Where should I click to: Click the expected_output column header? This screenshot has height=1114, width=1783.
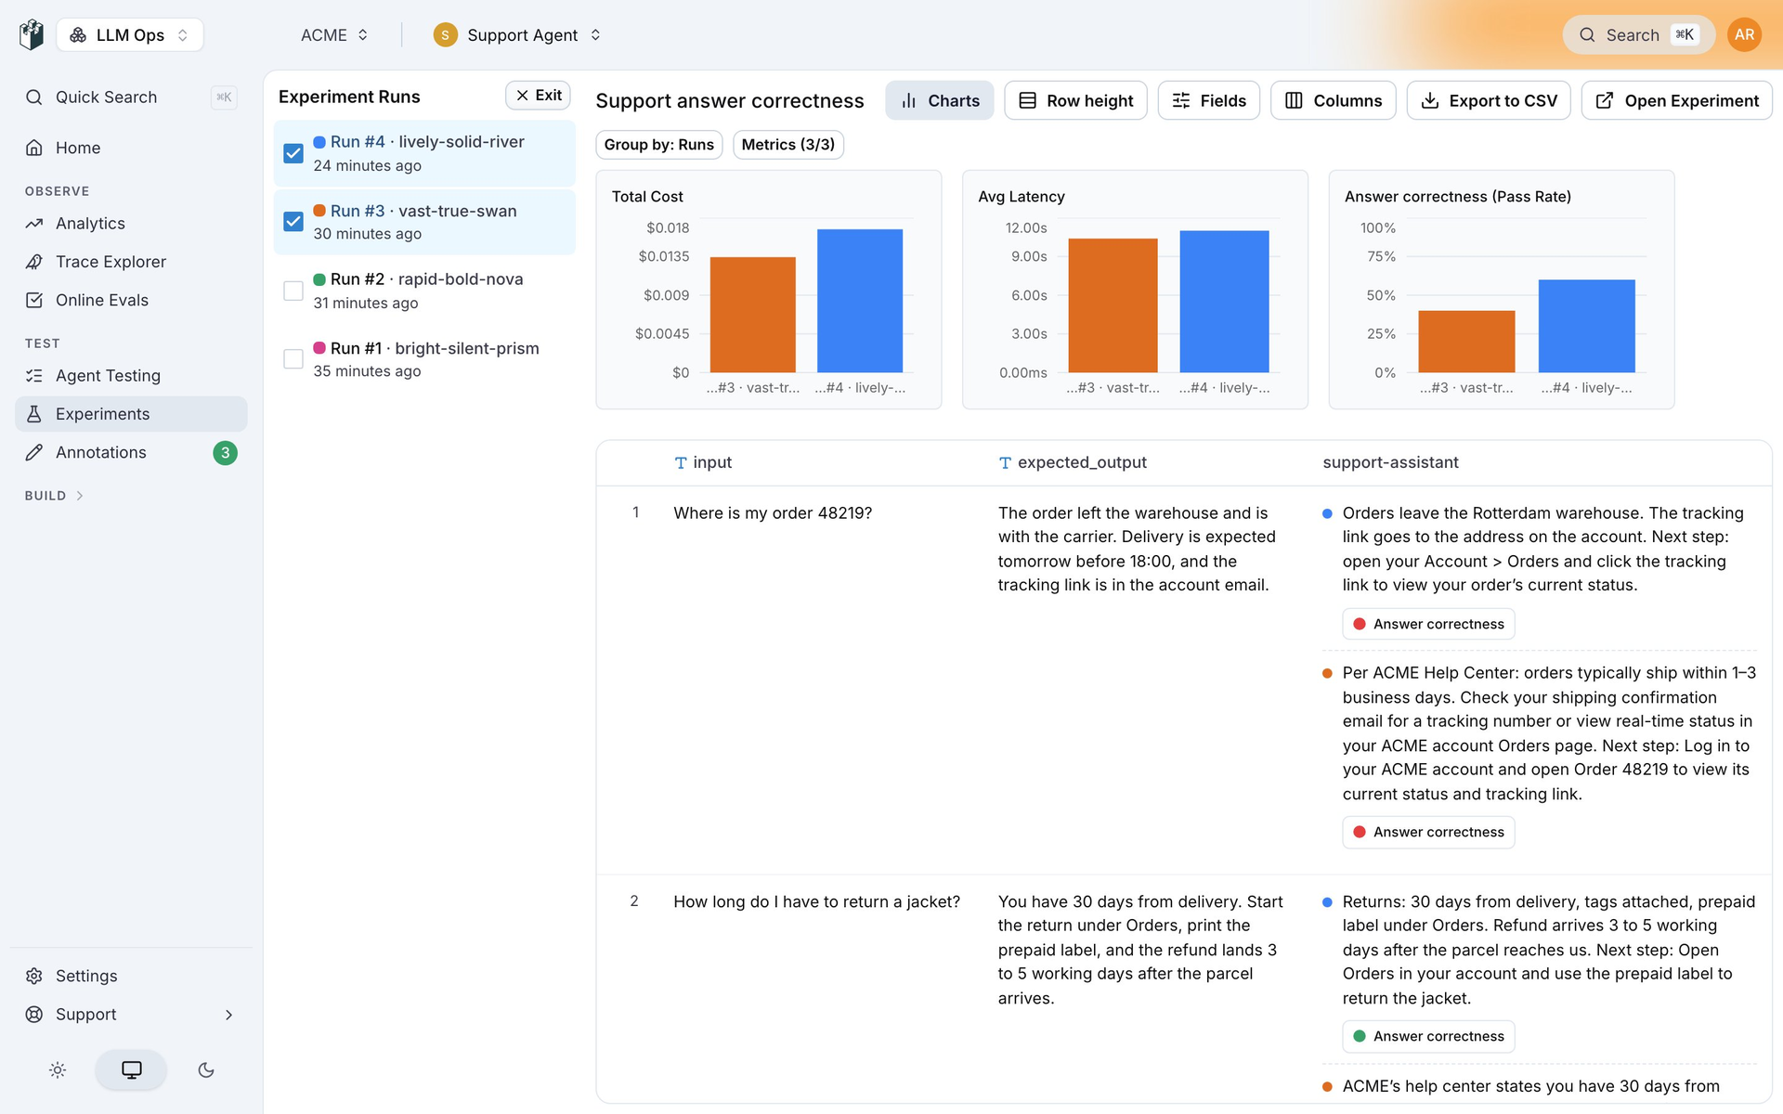[1073, 462]
